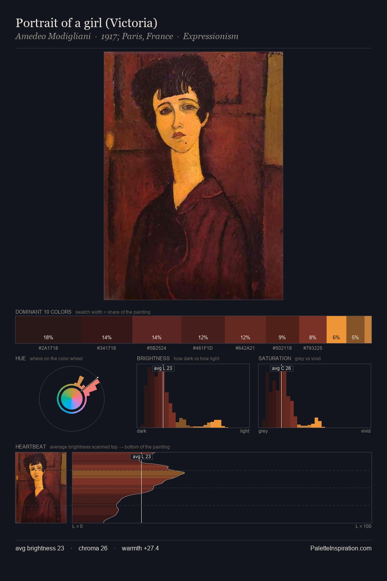Click the BRIGHTNESS section heading
This screenshot has width=387, height=581.
pyautogui.click(x=153, y=358)
